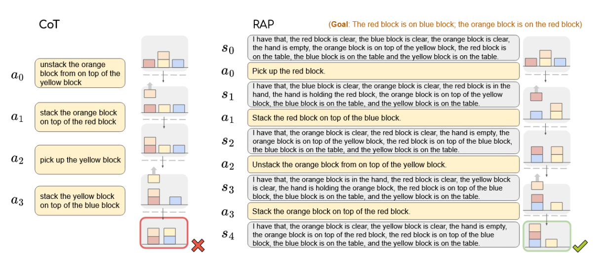This screenshot has width=607, height=266.
Task: Click the a2 label in the RAP column
Action: 228,165
